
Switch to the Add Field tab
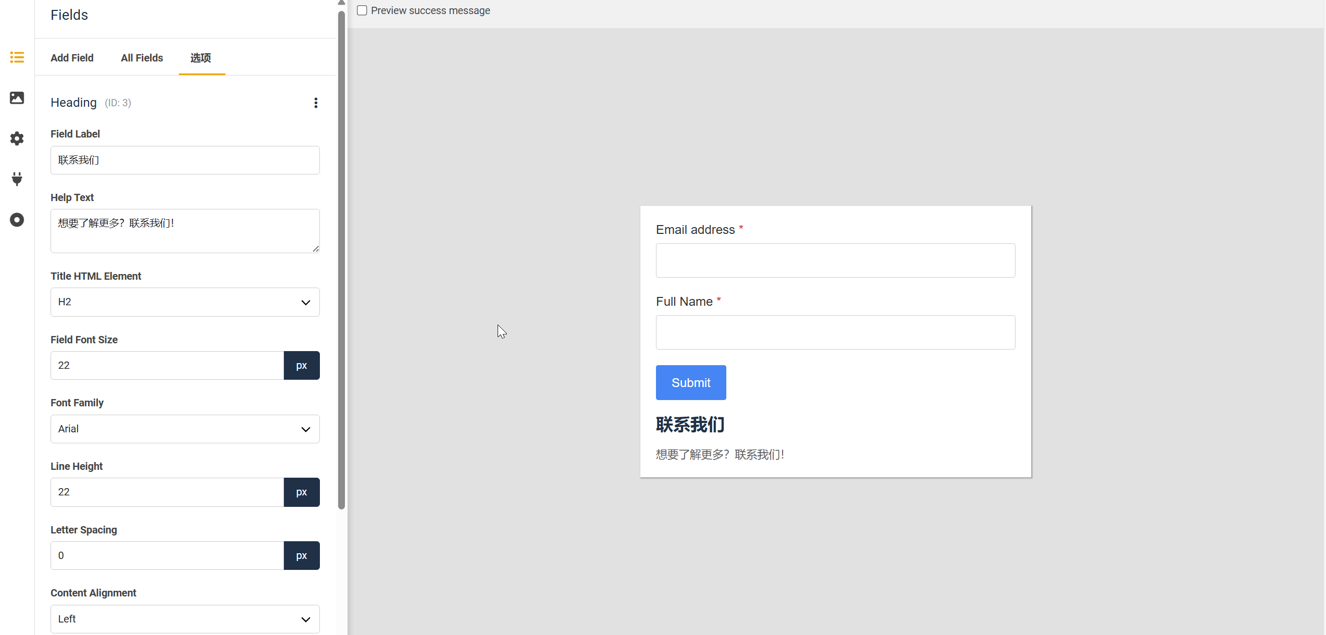coord(72,58)
